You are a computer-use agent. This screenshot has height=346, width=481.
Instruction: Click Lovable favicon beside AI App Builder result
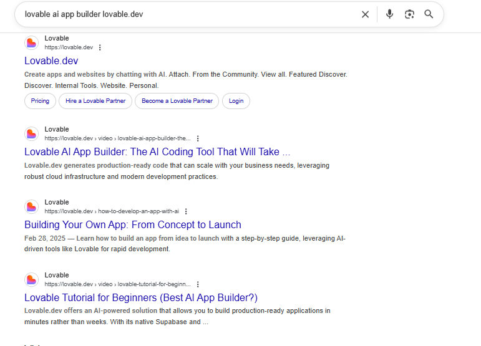(31, 134)
